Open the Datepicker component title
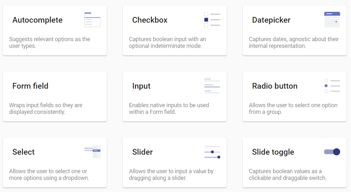This screenshot has width=351, height=192. pos(271,20)
